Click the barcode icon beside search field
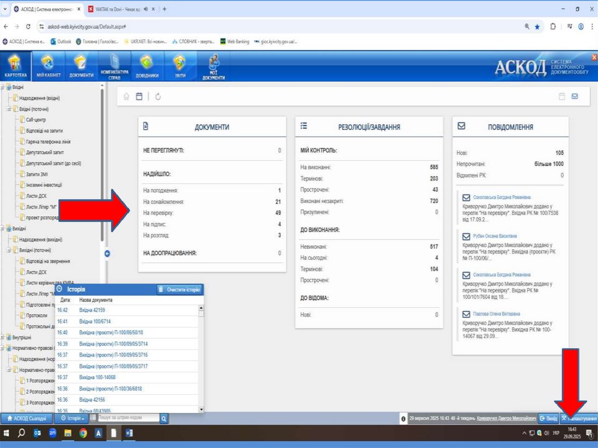 tap(93, 418)
